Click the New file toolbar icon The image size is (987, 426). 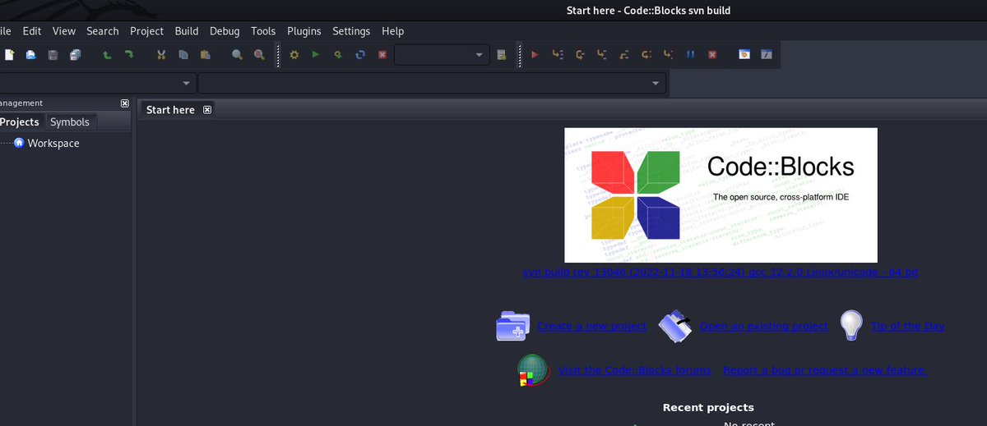pos(10,55)
